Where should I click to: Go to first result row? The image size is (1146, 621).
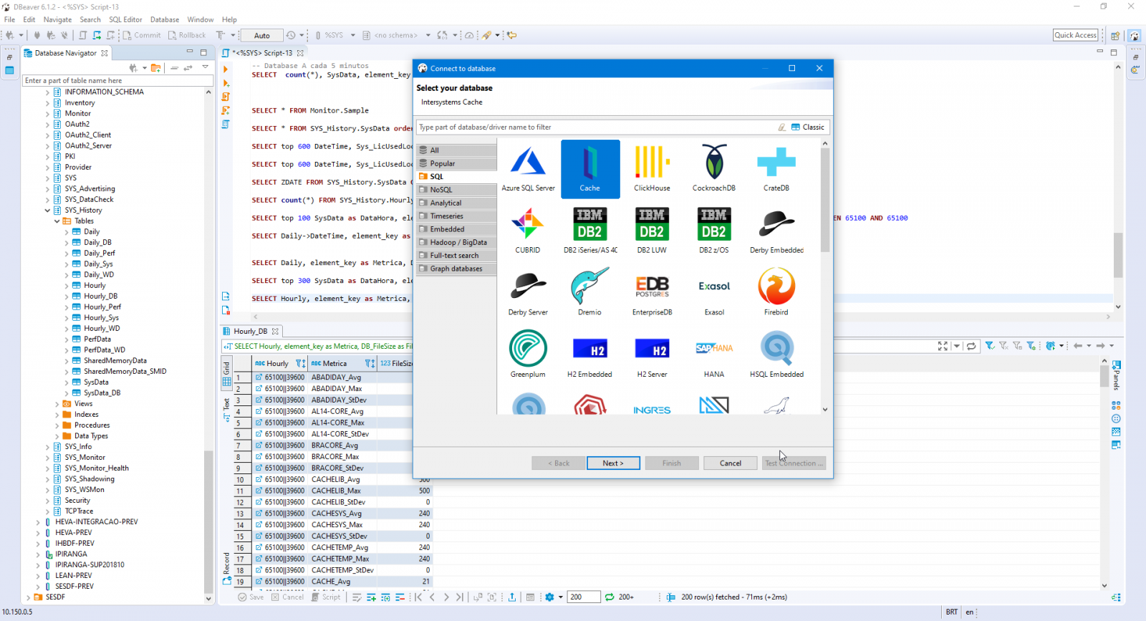(418, 597)
